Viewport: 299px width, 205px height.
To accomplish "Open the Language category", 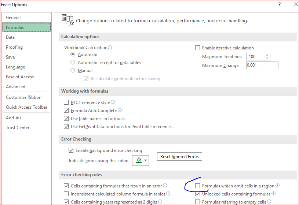I will point(27,67).
